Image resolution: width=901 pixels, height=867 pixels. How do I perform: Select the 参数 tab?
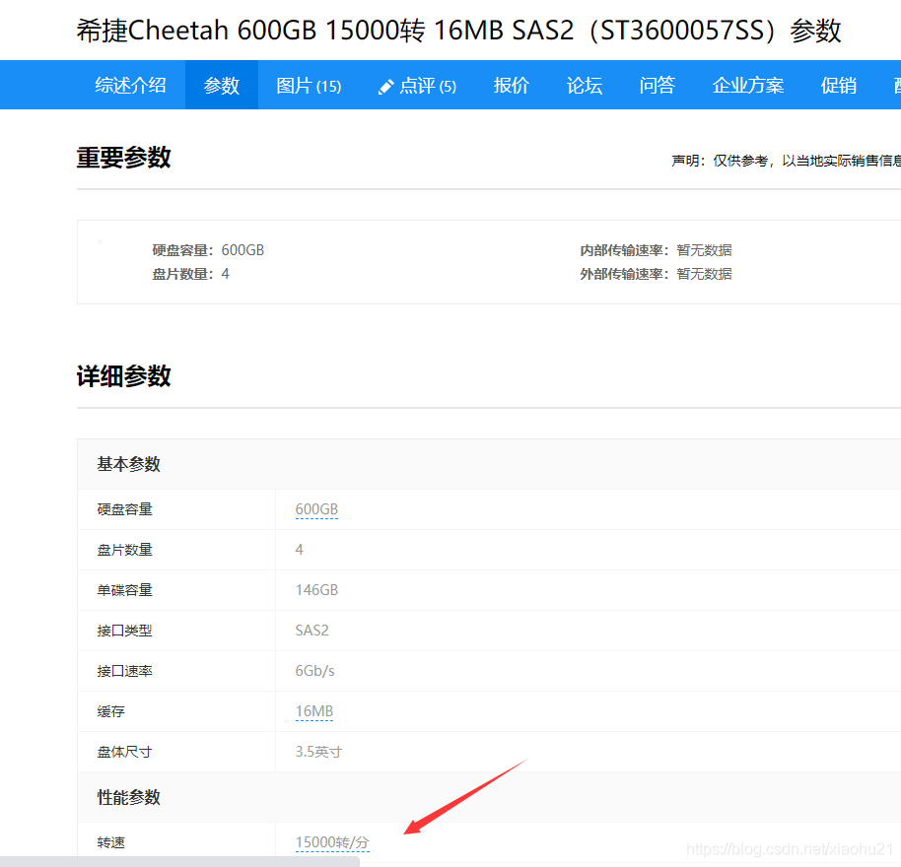[221, 85]
